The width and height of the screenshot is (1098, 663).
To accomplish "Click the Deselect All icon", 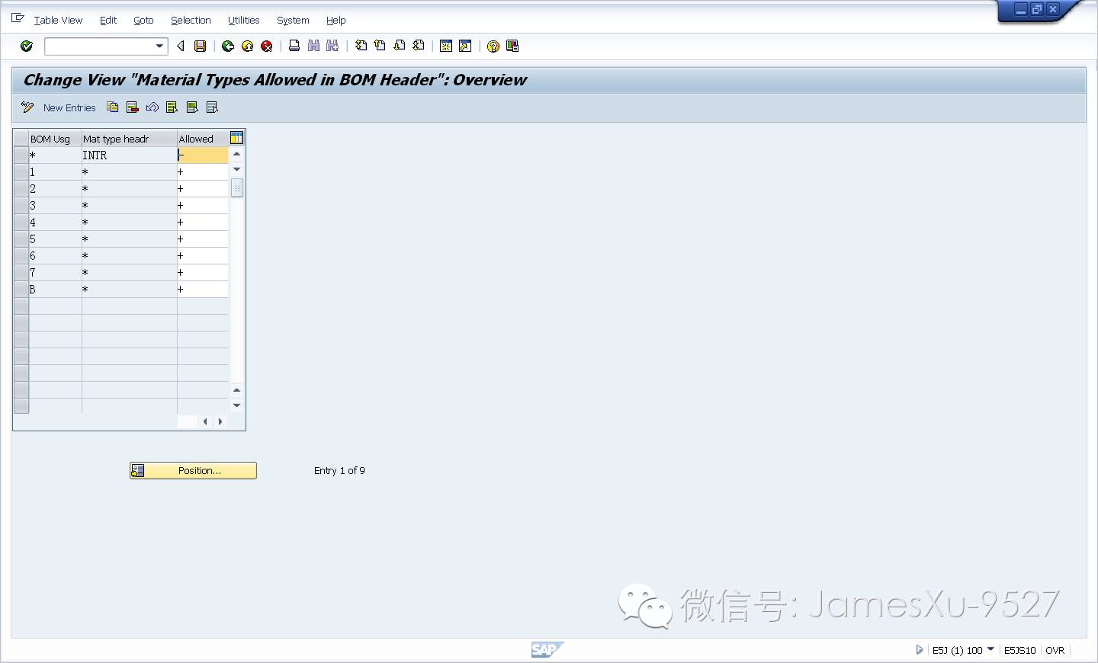I will [x=212, y=107].
